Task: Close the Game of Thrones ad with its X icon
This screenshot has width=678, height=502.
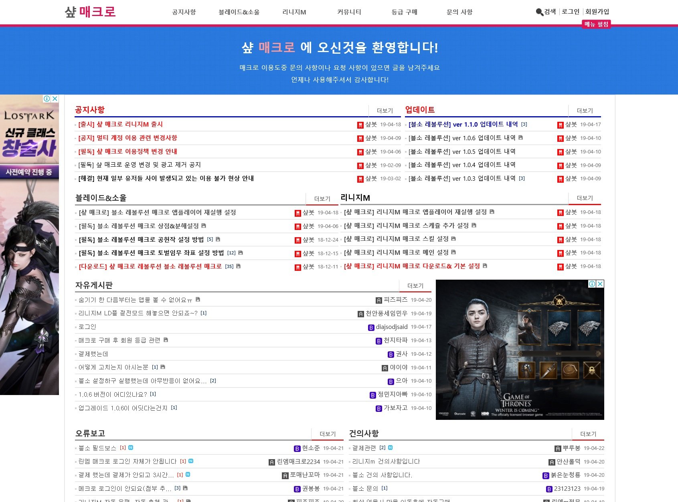Action: click(x=600, y=284)
